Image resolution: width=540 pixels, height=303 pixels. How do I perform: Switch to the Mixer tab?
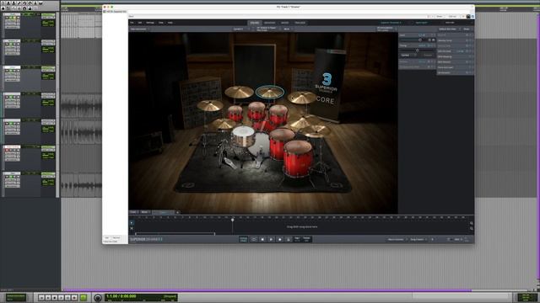[285, 23]
